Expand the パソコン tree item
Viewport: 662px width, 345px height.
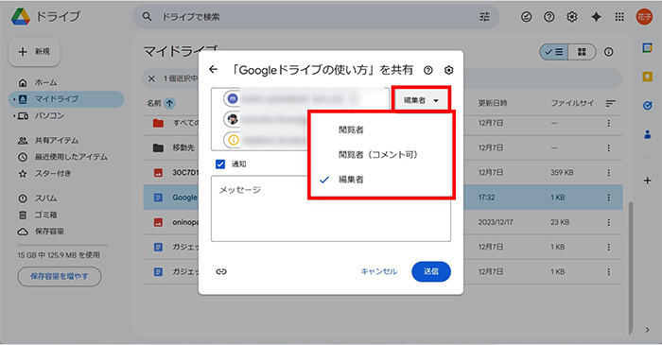coord(14,115)
